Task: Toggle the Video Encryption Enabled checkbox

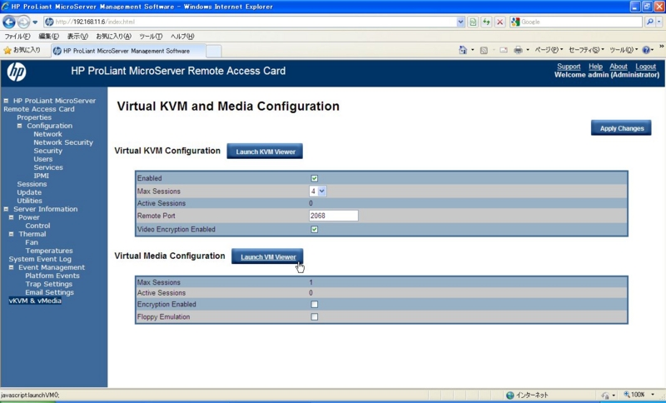Action: (315, 229)
